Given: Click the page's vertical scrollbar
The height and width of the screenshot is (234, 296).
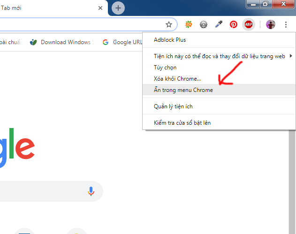Looking at the screenshot, I should tap(292, 181).
